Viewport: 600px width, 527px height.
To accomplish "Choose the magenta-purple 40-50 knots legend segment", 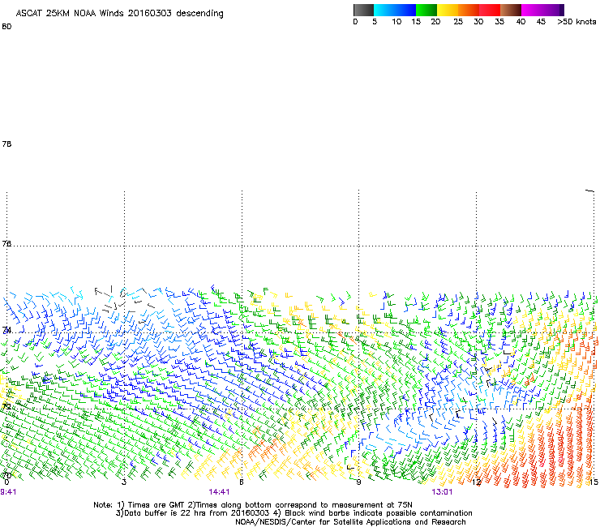I will (x=542, y=10).
